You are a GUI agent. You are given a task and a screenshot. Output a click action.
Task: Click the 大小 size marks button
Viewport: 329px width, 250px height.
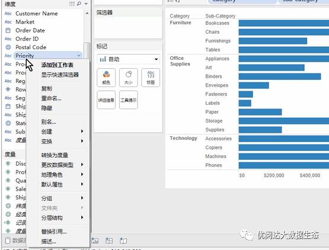tap(129, 78)
